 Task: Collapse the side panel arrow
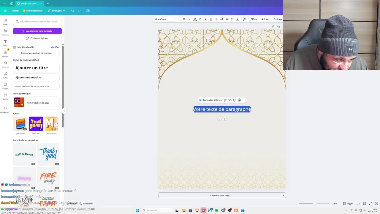[x=64, y=111]
